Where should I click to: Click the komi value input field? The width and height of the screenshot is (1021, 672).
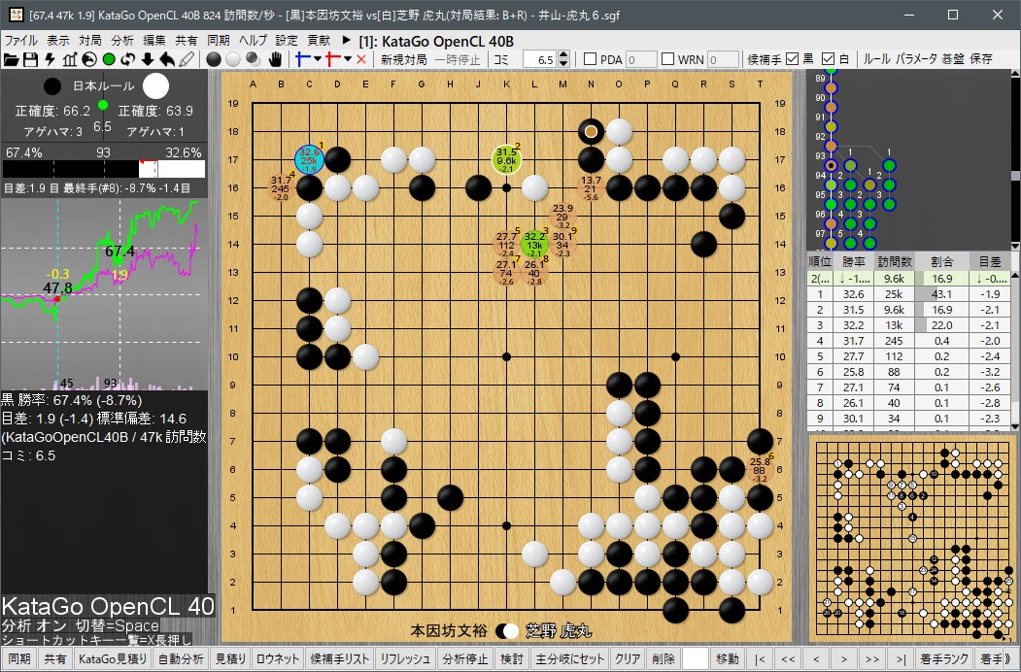coord(540,59)
